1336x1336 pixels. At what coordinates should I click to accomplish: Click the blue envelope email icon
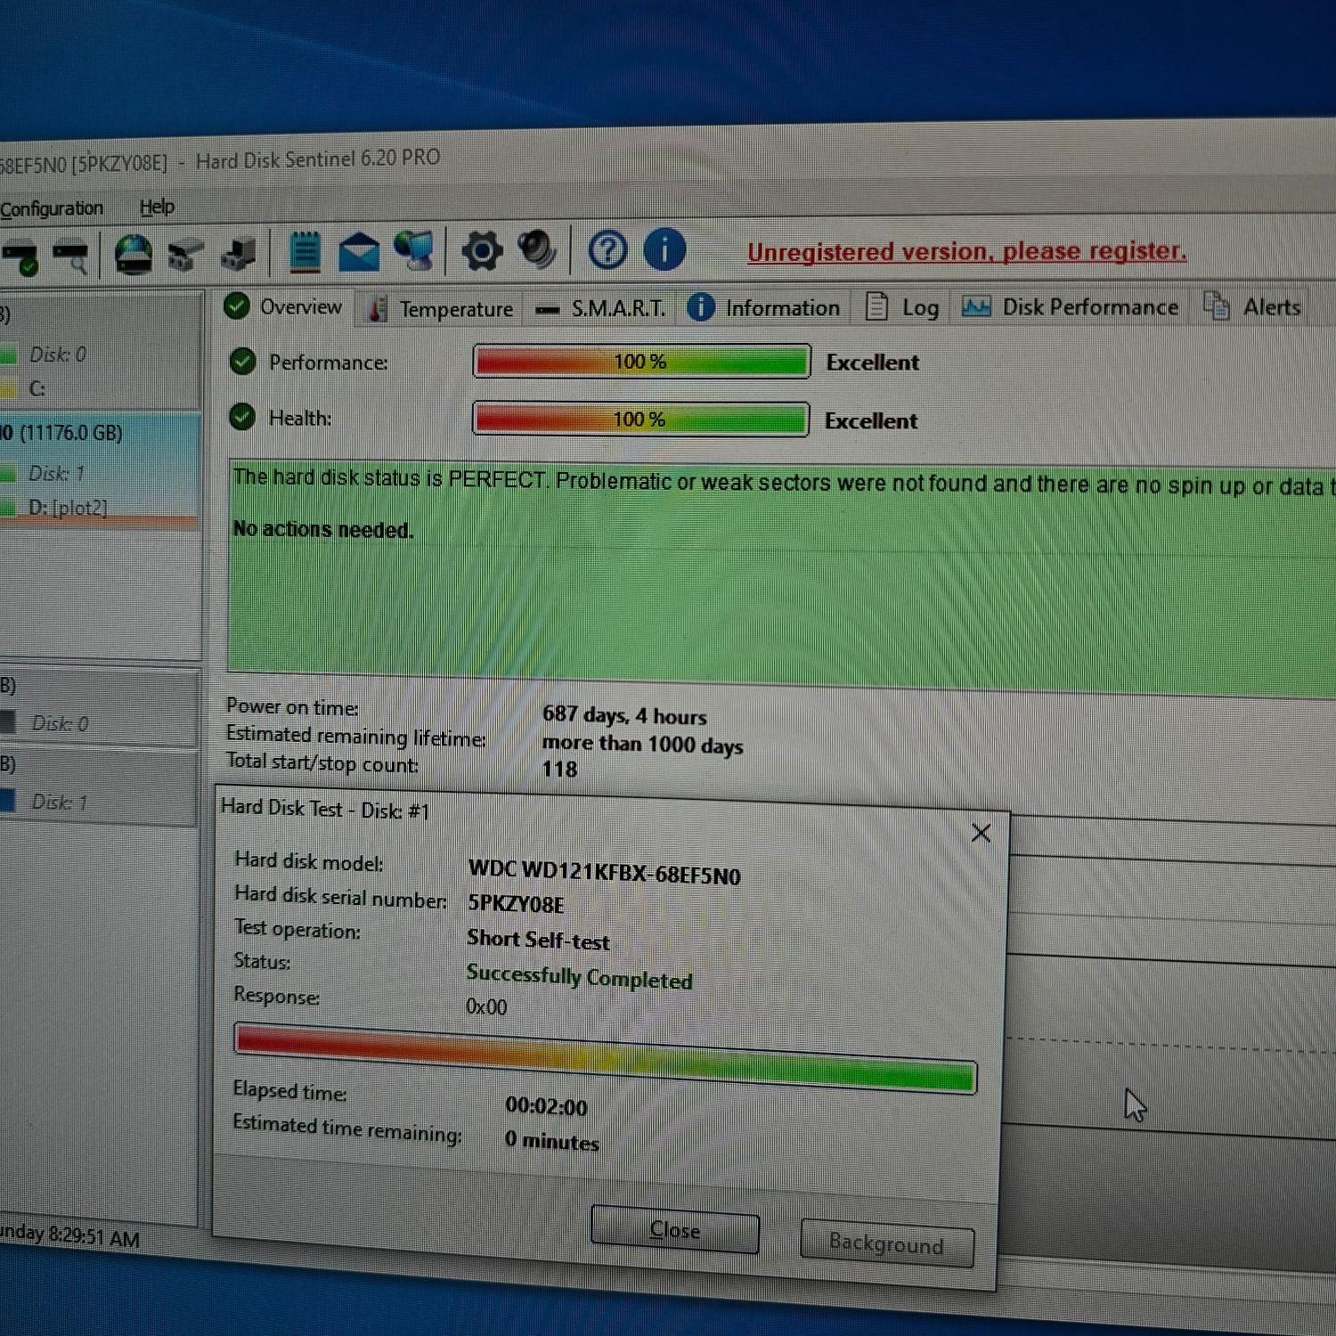(x=359, y=252)
